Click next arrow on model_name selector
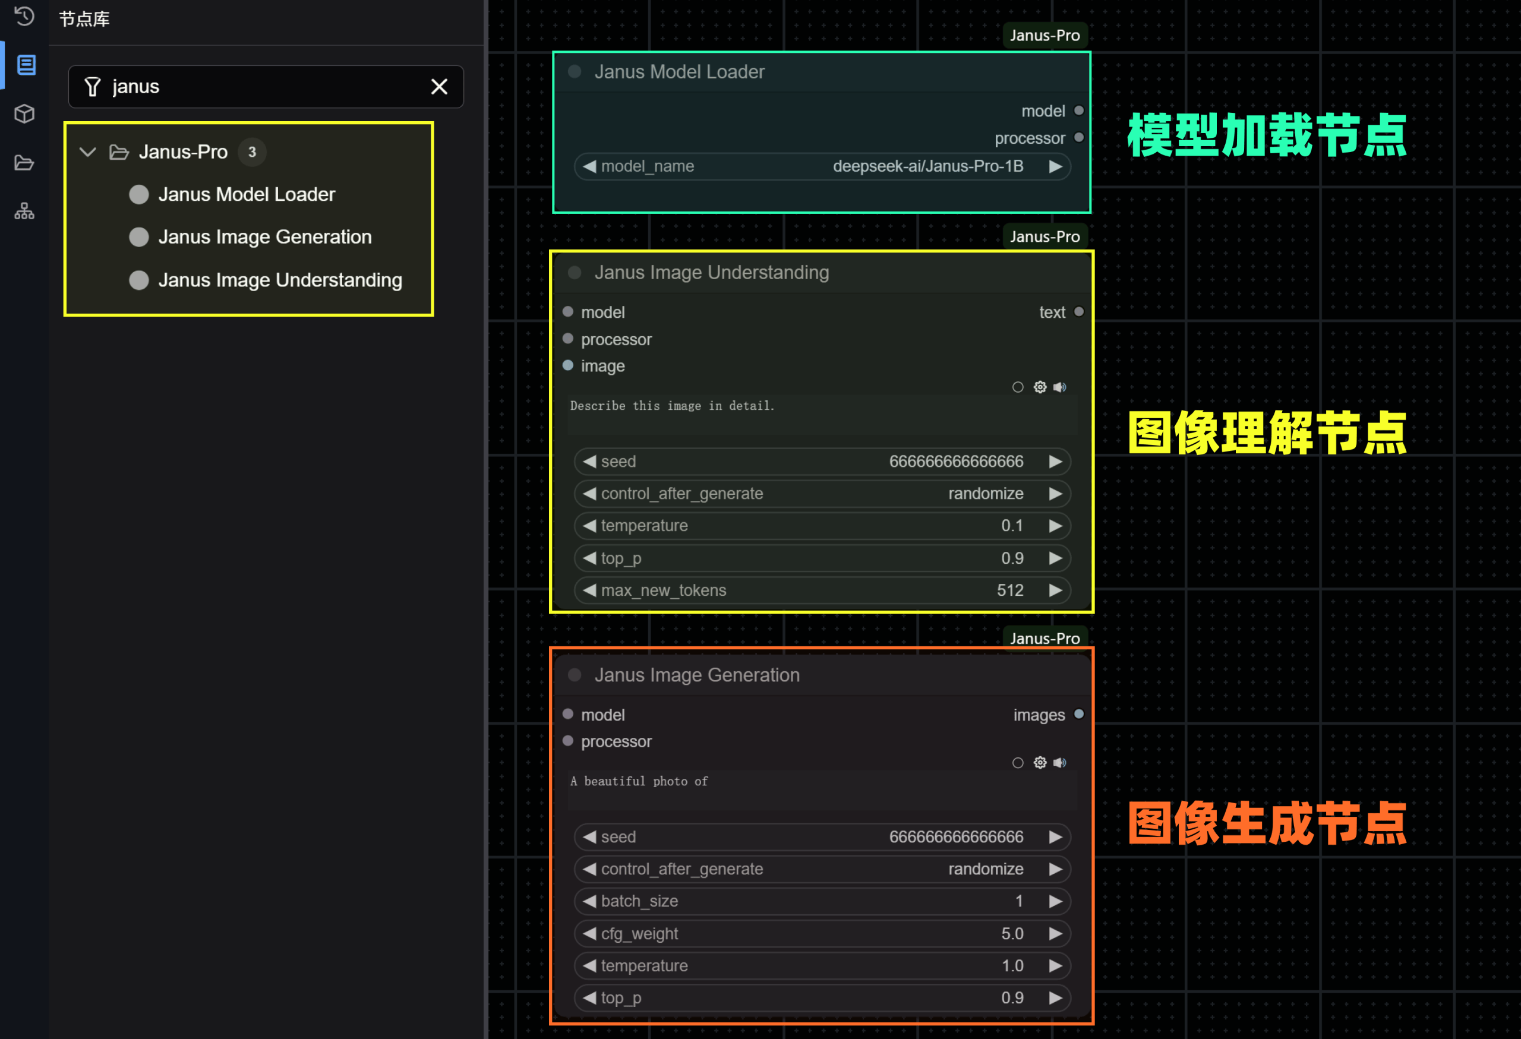This screenshot has height=1039, width=1521. [1056, 166]
